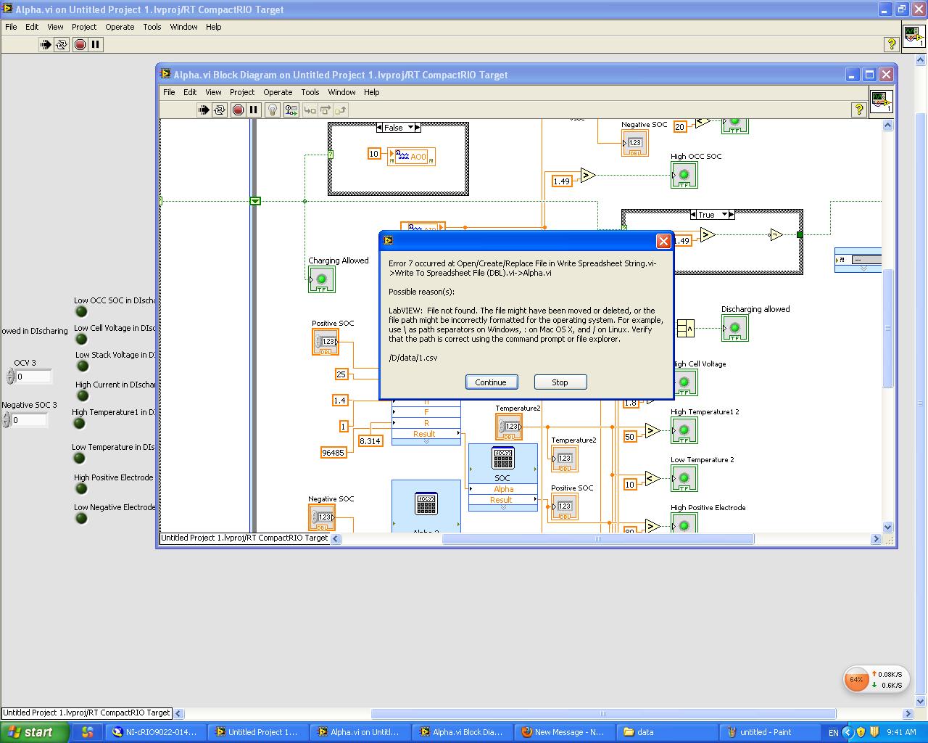Viewport: 928px width, 743px height.
Task: Click the front panel VI connector icon
Action: click(913, 36)
